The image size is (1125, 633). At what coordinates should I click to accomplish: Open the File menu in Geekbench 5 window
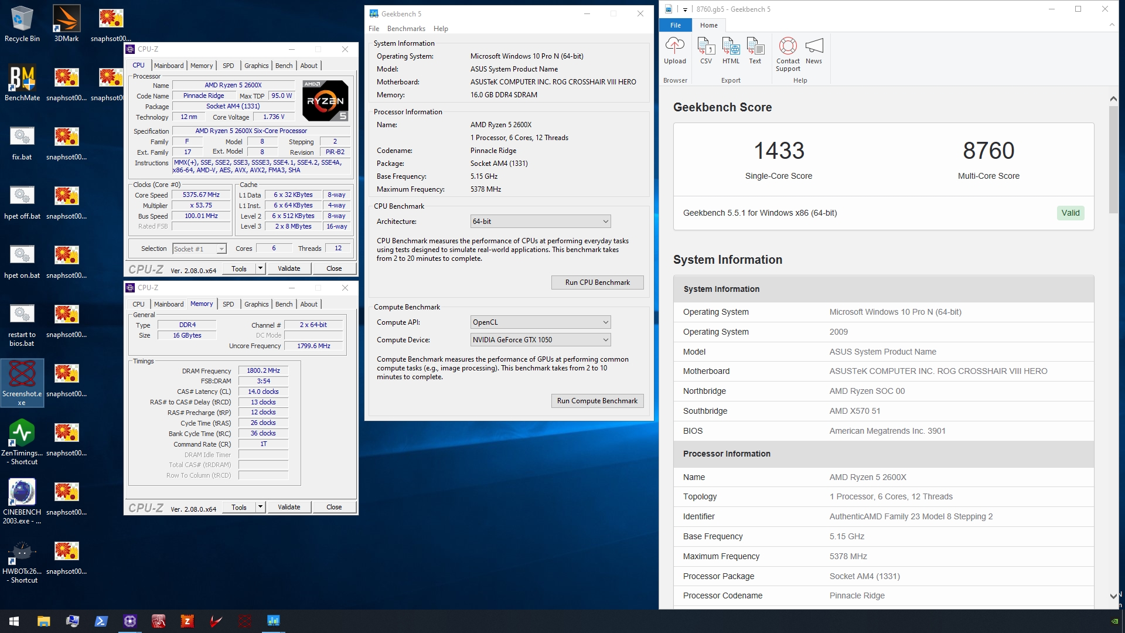tap(374, 29)
